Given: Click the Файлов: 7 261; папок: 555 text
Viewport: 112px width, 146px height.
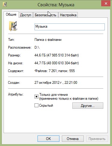Looking at the screenshot, I should [x=55, y=71].
